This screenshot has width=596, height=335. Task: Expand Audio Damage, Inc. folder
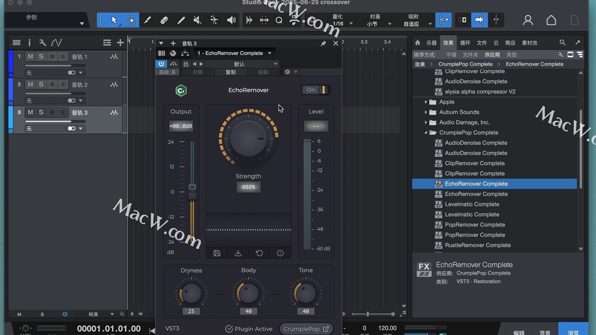click(x=426, y=122)
